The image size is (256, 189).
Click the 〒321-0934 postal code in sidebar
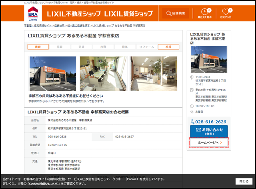[203, 77]
